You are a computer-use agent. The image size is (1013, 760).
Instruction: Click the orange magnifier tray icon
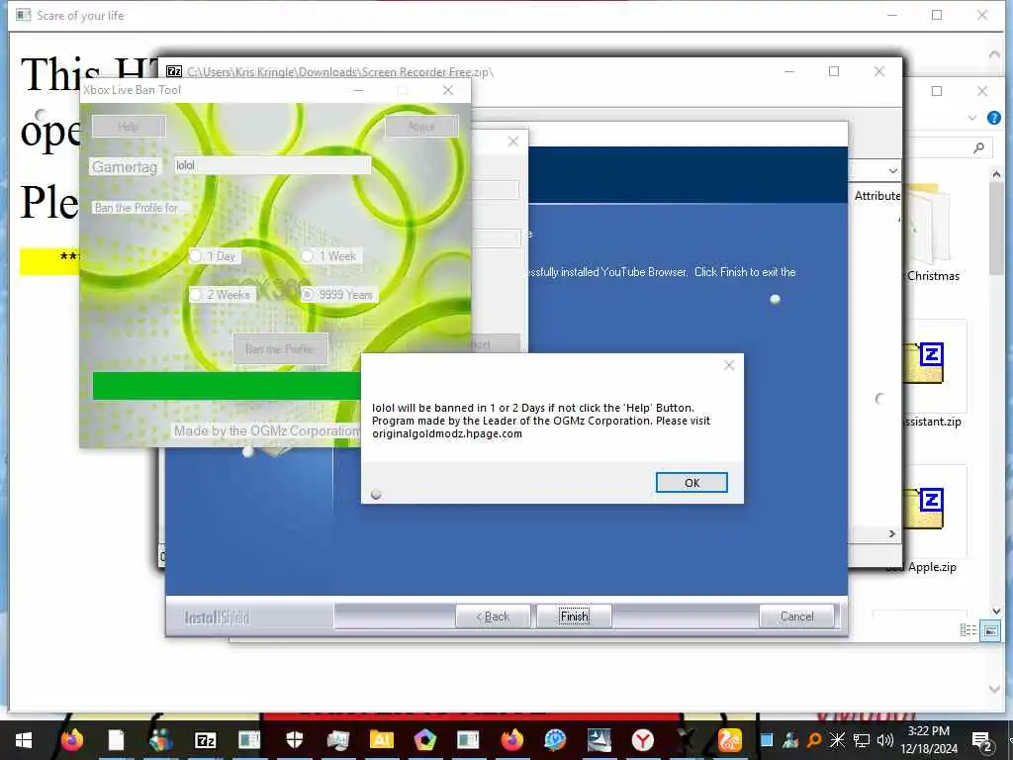pyautogui.click(x=814, y=740)
